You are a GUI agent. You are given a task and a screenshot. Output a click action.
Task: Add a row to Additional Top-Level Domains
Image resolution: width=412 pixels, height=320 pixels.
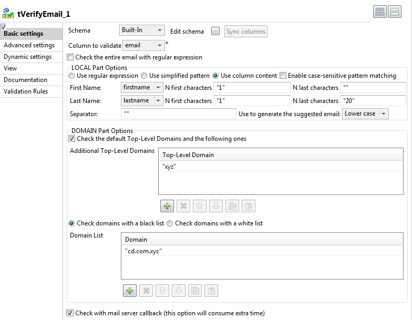[x=167, y=205]
